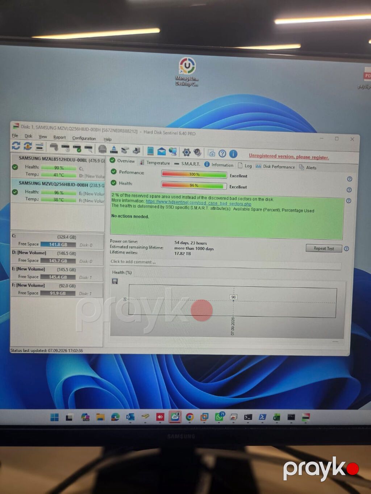Click the Repeat Test button

tap(324, 248)
